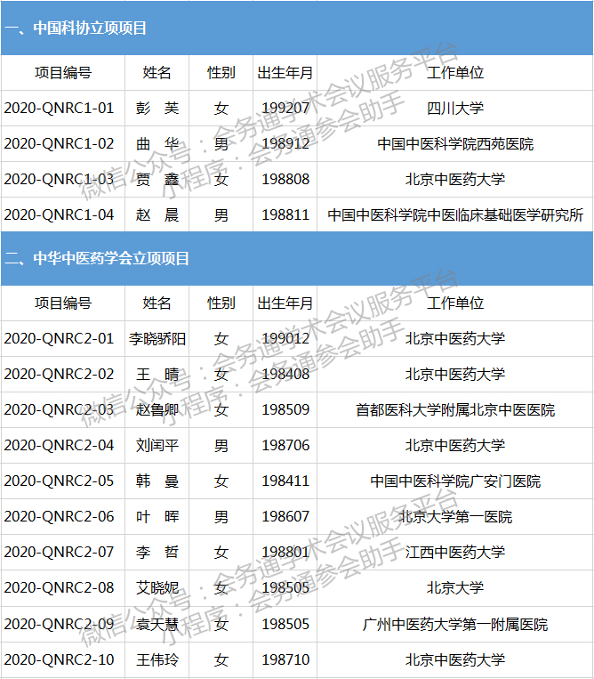Click birth date 198408
The width and height of the screenshot is (594, 679).
285,374
